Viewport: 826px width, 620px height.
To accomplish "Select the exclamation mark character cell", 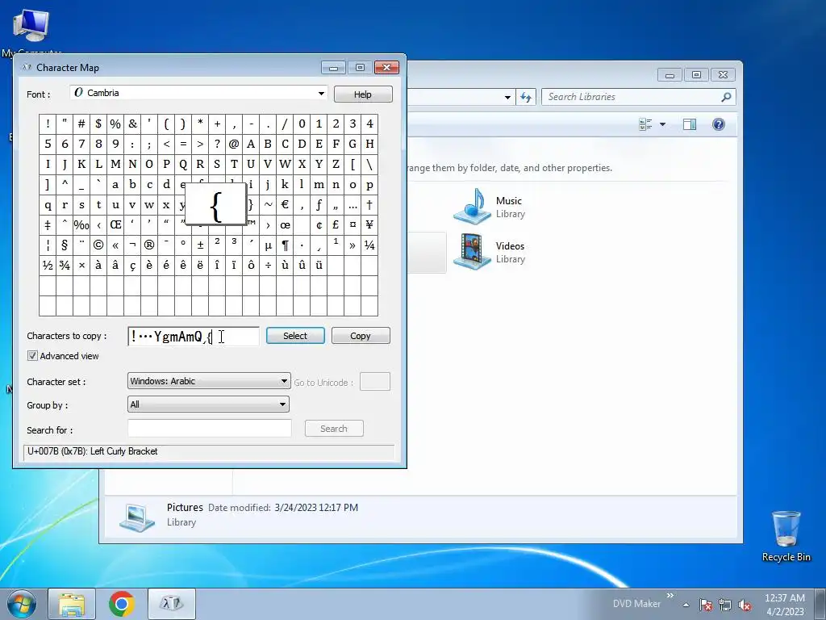I will tap(48, 124).
